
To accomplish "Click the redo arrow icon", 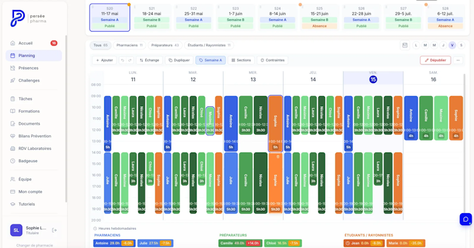I will [130, 60].
